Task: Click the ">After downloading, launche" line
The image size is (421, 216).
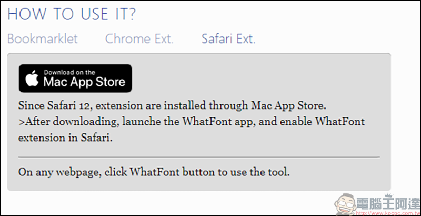Action: 192,122
